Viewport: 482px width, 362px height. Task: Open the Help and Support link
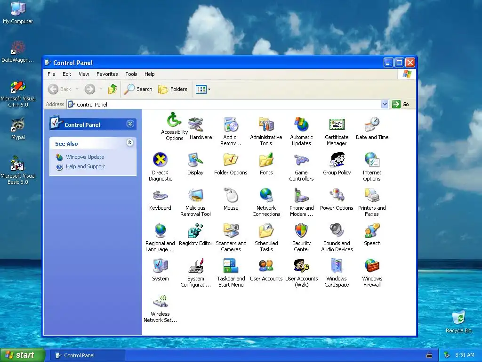[x=86, y=166]
